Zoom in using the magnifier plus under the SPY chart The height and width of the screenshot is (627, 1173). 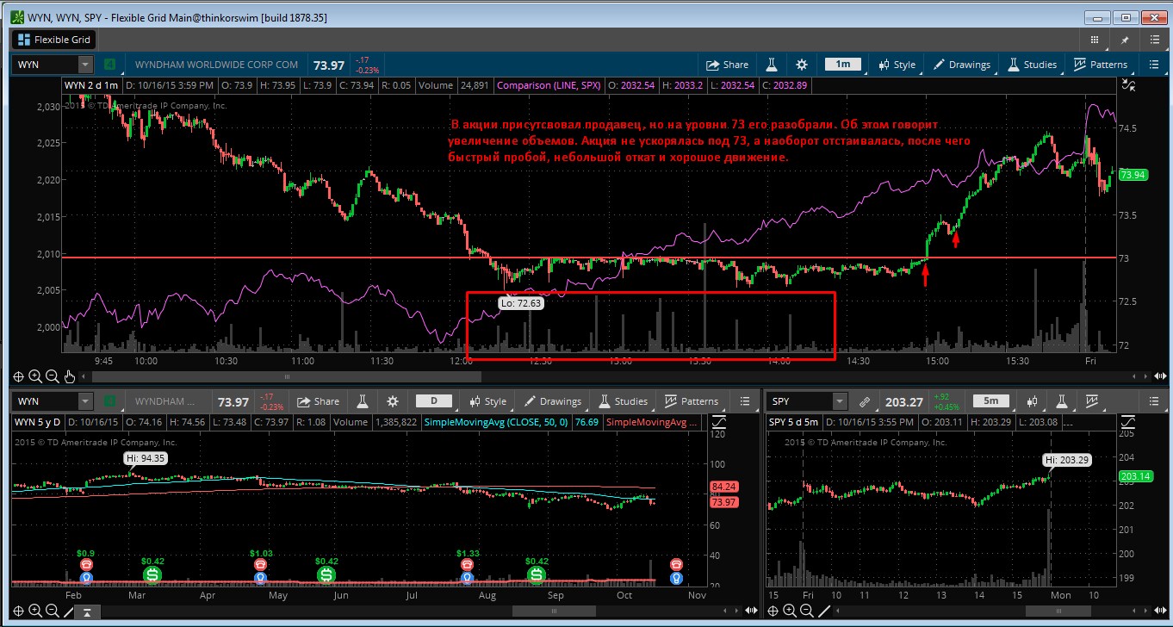790,611
